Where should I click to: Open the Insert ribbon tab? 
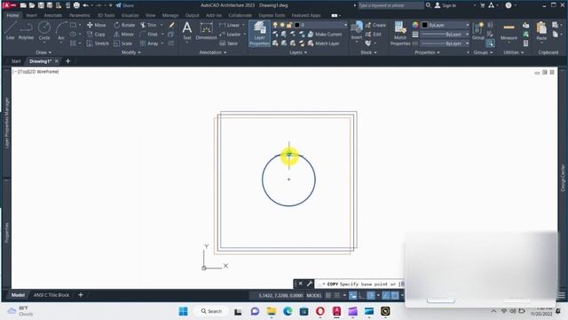[x=32, y=16]
